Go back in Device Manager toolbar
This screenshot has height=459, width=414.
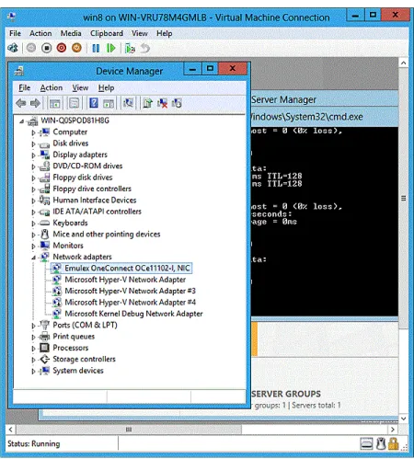click(21, 103)
